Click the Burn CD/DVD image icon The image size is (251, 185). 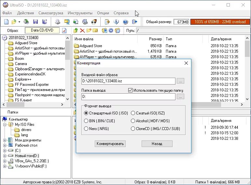pos(94,21)
